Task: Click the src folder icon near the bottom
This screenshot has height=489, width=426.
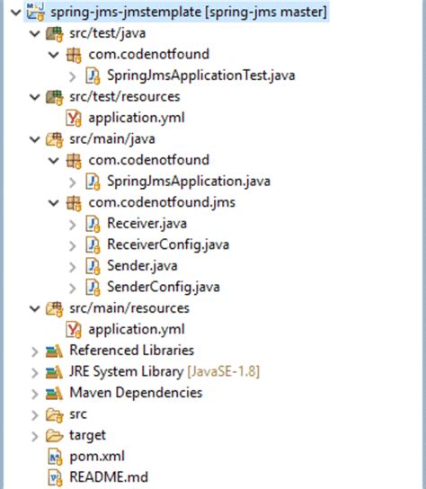Action: coord(54,415)
